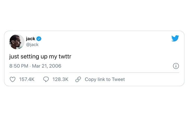Open jack's profile picture
The height and width of the screenshot is (113, 188).
pos(17,42)
